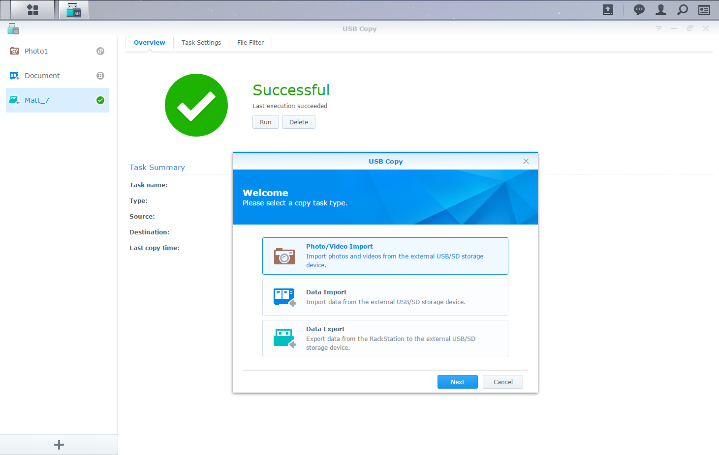Open the notifications speech bubble icon
Screen dimensions: 719x455
click(x=639, y=10)
